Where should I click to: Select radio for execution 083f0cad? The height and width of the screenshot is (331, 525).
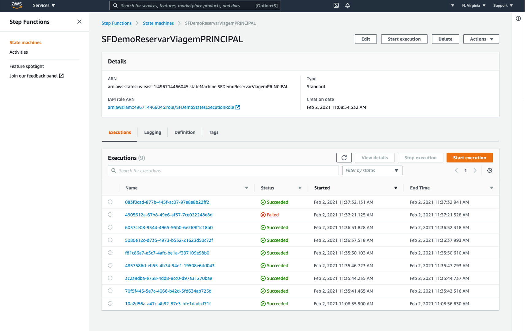point(110,202)
